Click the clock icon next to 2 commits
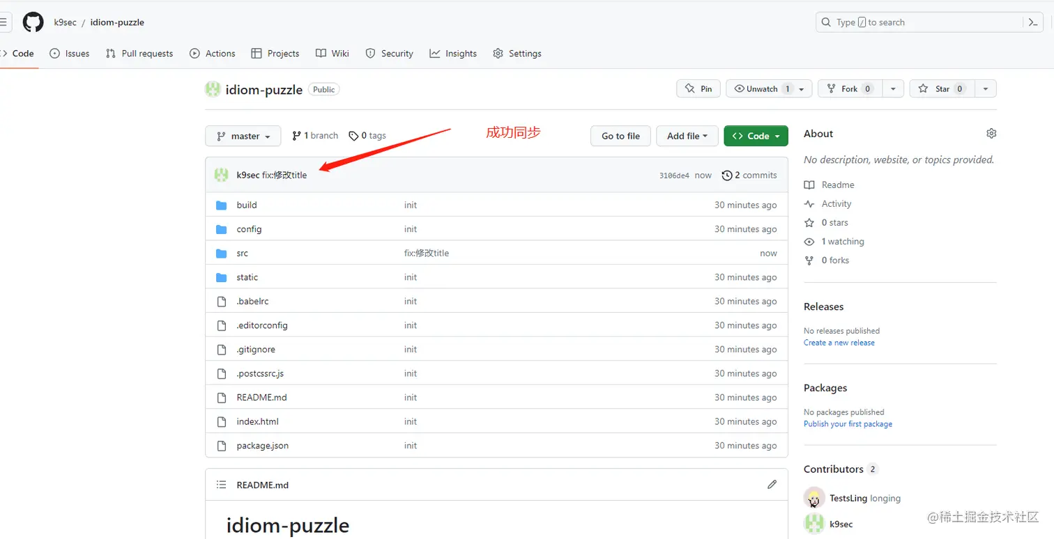The height and width of the screenshot is (539, 1054). coord(727,175)
